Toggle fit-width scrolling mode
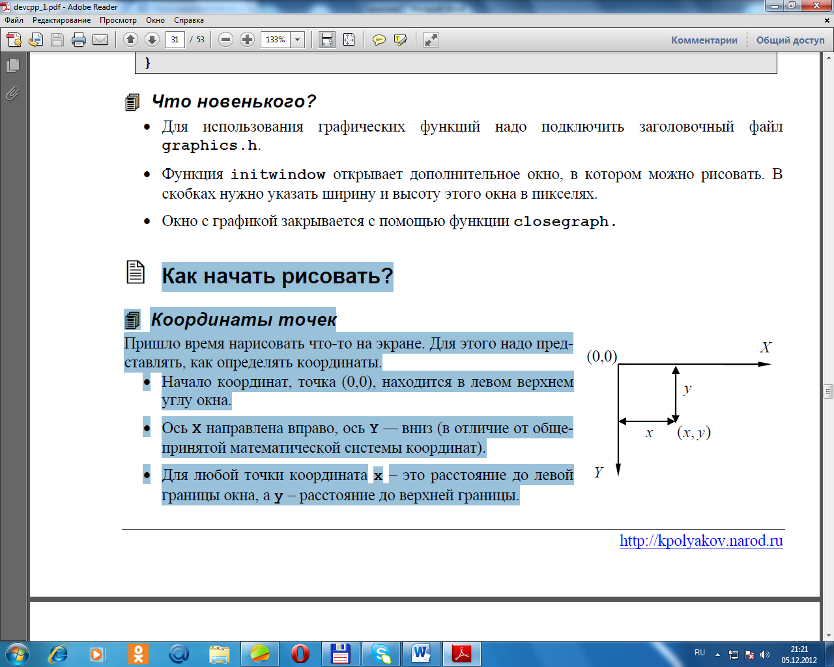Image resolution: width=834 pixels, height=667 pixels. [327, 40]
